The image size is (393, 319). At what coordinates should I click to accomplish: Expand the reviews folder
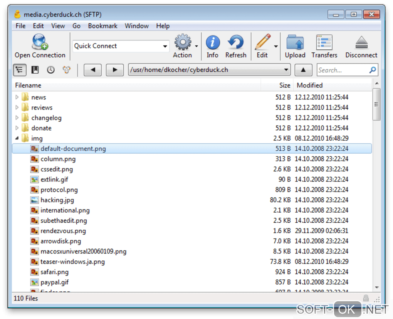coord(17,107)
